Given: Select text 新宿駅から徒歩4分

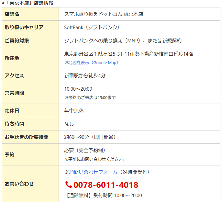Looking at the screenshot, I should coord(85,76).
